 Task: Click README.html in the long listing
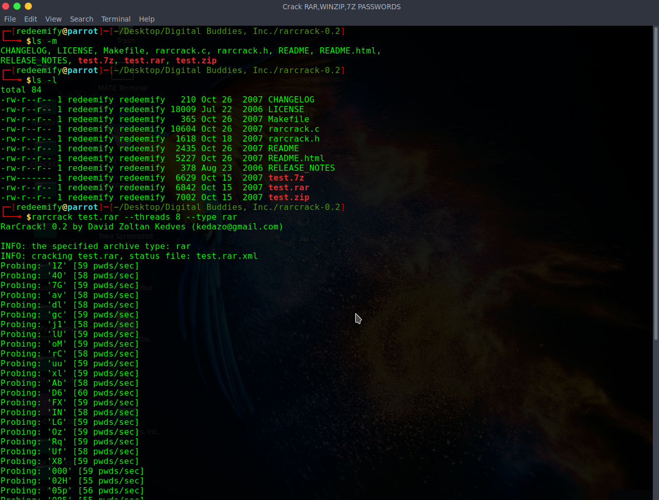coord(296,158)
